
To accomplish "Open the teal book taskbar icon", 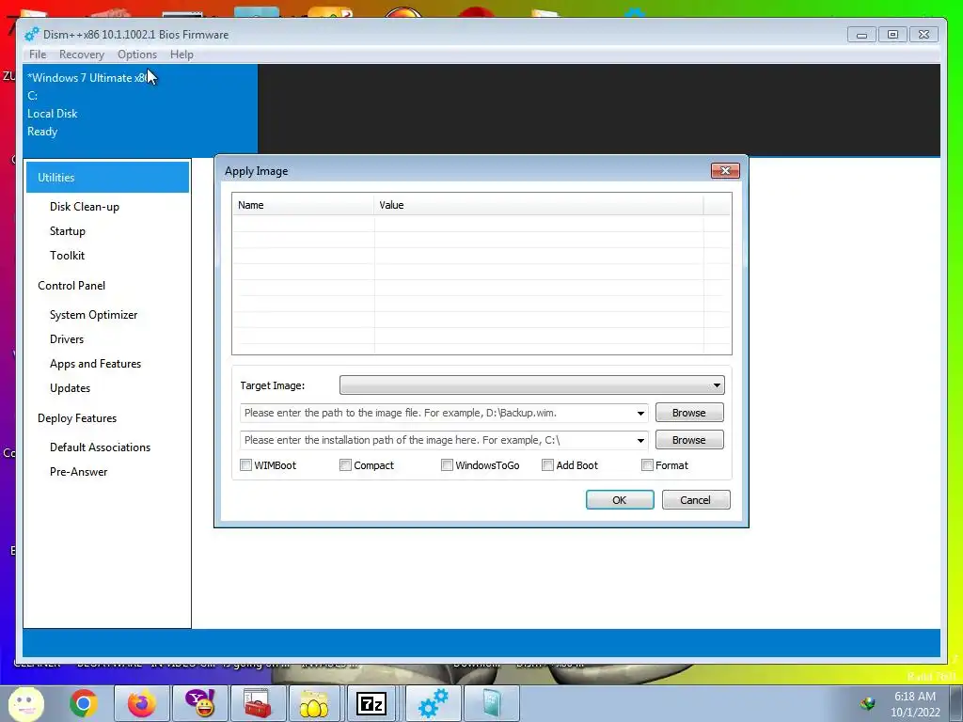I will (x=491, y=703).
